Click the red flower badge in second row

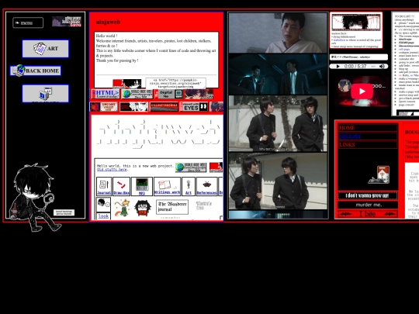(x=104, y=107)
